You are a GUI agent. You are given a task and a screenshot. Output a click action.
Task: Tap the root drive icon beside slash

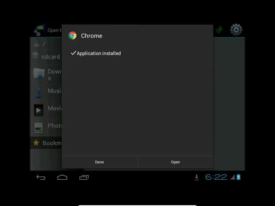point(36,44)
